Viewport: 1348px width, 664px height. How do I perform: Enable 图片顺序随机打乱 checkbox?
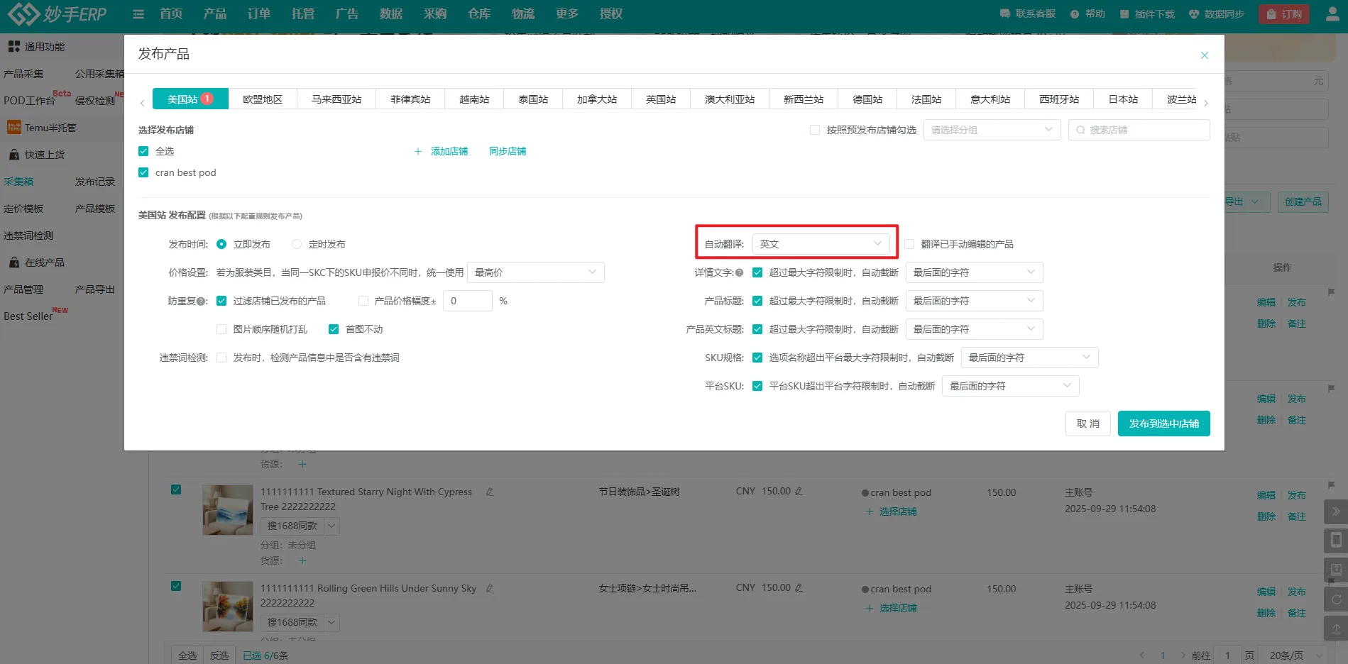(221, 329)
